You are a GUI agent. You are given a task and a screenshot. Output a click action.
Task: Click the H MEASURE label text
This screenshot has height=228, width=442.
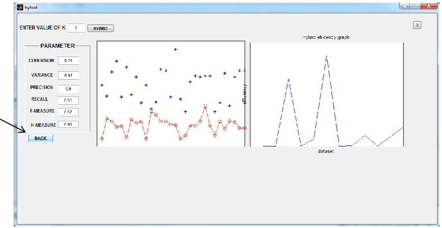(43, 125)
